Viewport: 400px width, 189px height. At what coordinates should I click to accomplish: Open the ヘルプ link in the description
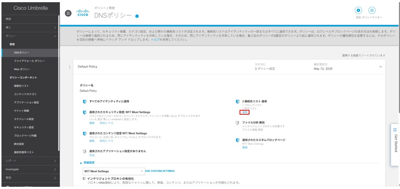155,40
